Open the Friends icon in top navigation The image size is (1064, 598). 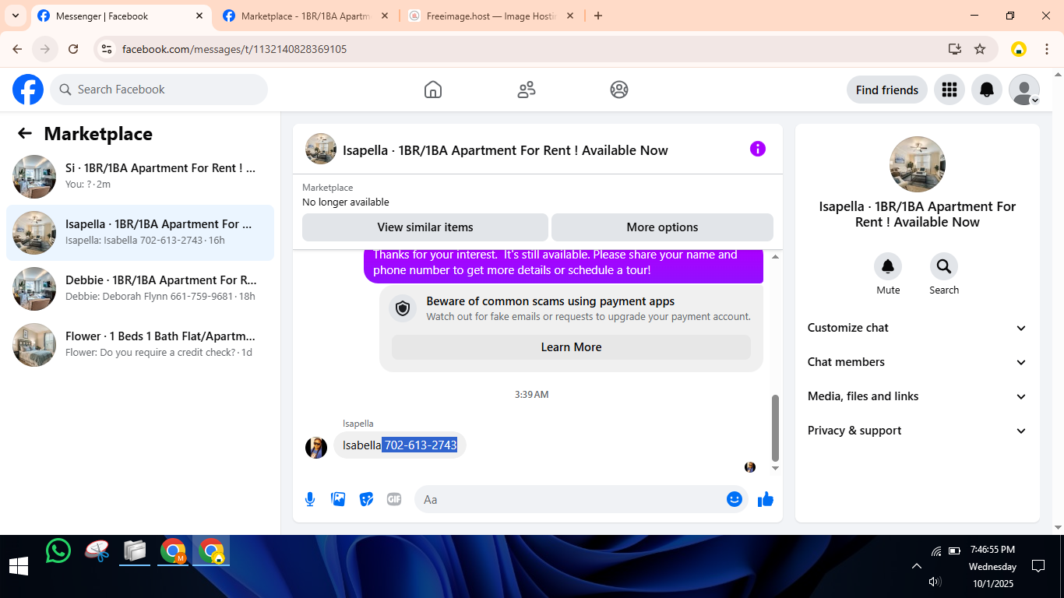pos(527,90)
